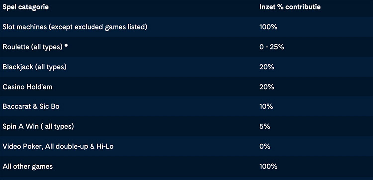Click the 0 - 25% Roulette value
Viewport: 373px width, 180px height.
click(272, 47)
